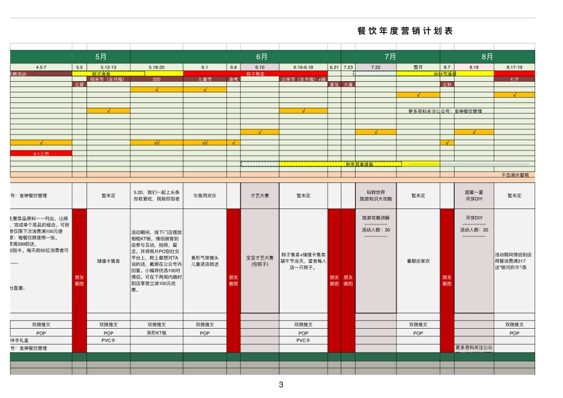563x398 pixels.
Task: Click the checkmark cell under 6.16-6.18
Action: coord(303,111)
